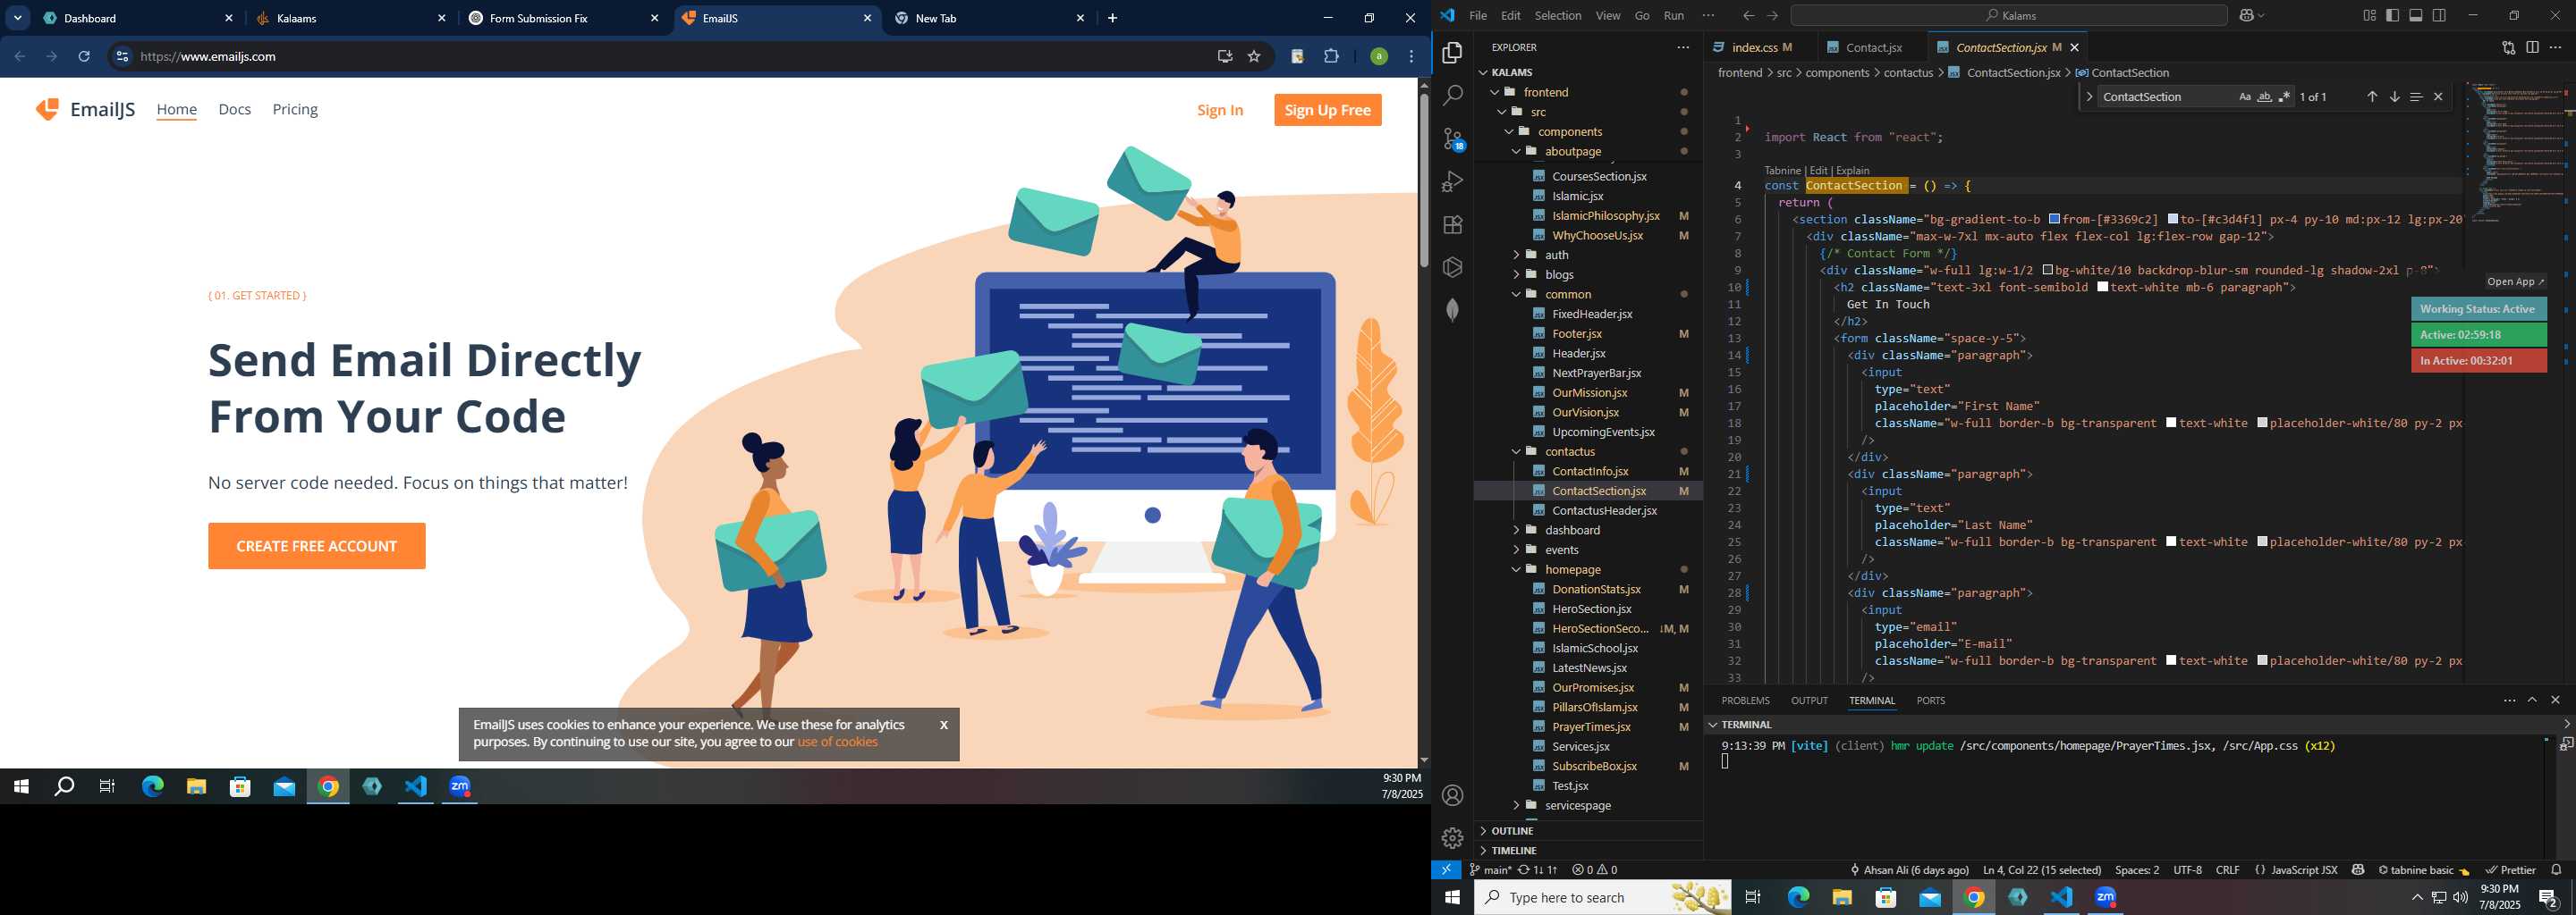Go to previous match arrow in find widget
Image resolution: width=2576 pixels, height=915 pixels.
coord(2372,97)
